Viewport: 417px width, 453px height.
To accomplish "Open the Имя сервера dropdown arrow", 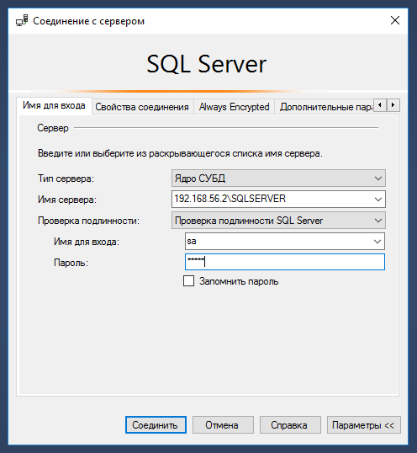I will click(378, 200).
